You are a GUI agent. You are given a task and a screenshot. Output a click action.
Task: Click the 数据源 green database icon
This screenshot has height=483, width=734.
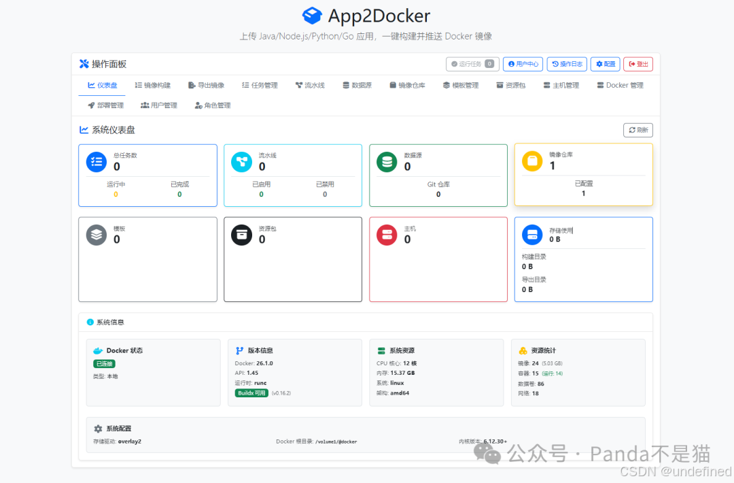click(x=387, y=162)
